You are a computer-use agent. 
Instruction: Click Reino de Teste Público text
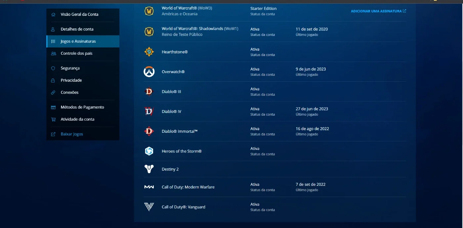click(182, 35)
